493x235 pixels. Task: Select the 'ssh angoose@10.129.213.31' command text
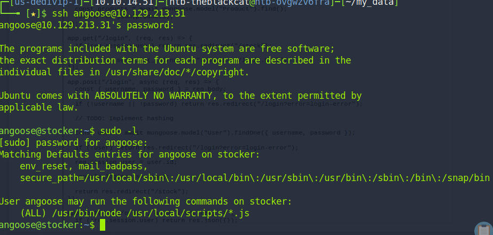point(119,14)
